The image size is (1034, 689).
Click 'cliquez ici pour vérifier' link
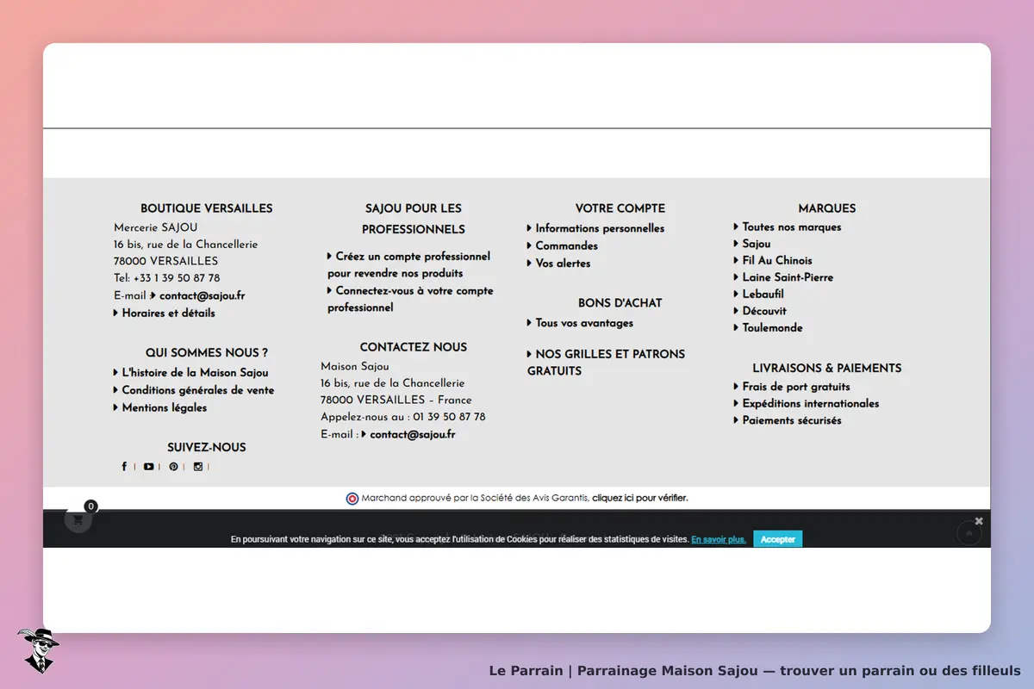click(640, 498)
